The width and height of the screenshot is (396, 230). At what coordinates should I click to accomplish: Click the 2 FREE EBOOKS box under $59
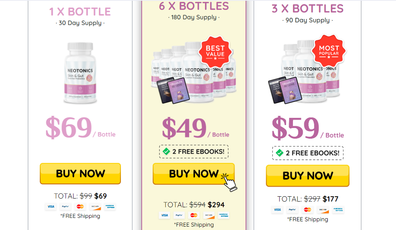pos(308,153)
